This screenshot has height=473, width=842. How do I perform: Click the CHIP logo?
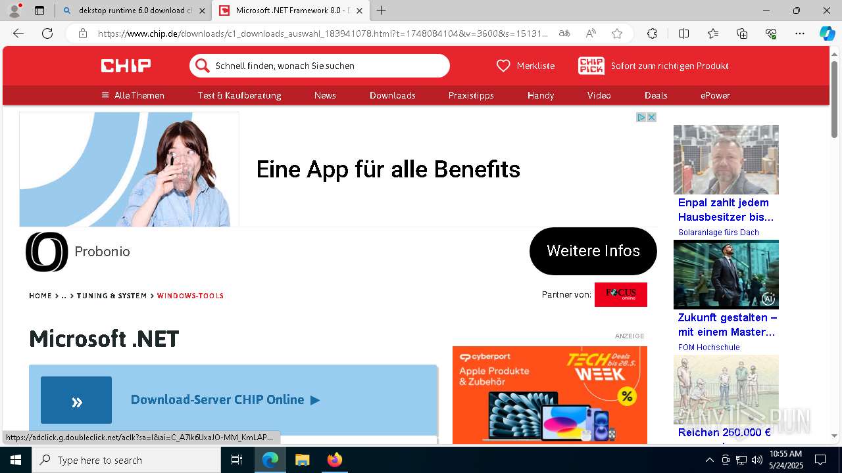(x=126, y=66)
